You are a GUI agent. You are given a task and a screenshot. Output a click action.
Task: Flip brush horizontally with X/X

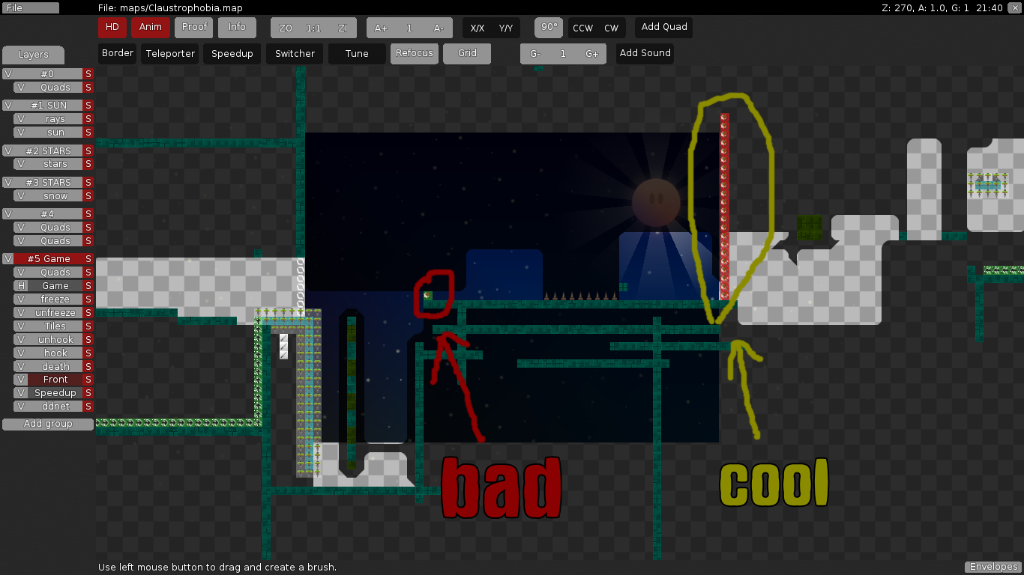(476, 28)
